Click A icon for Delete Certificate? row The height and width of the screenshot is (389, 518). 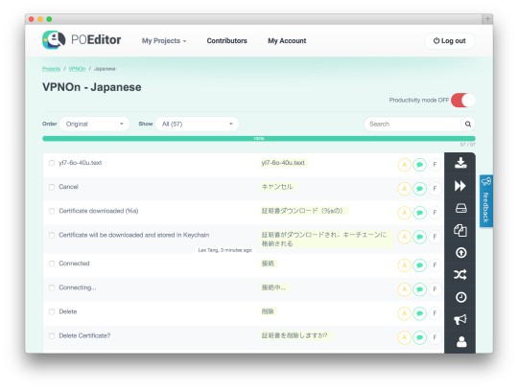pyautogui.click(x=404, y=337)
